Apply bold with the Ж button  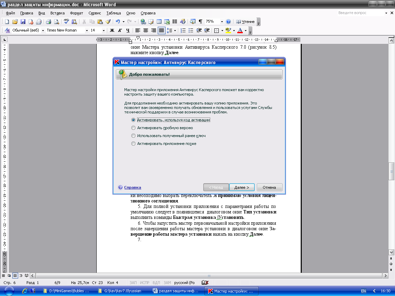(x=112, y=30)
